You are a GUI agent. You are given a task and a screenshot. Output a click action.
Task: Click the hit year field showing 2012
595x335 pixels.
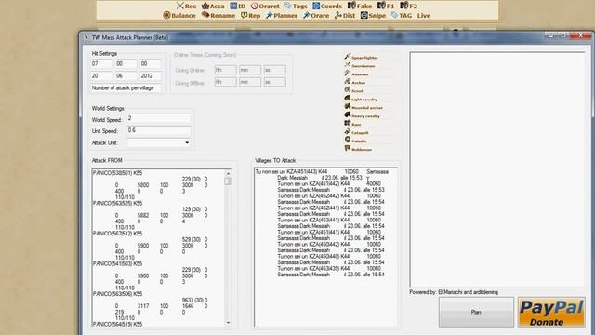[151, 75]
